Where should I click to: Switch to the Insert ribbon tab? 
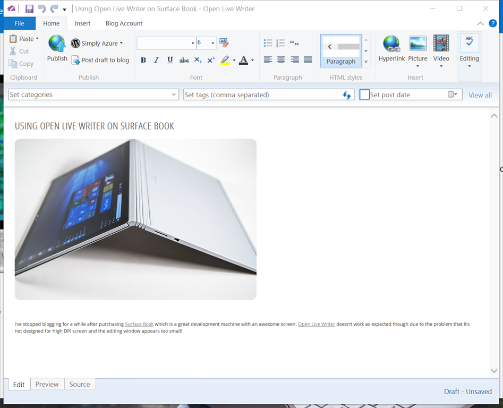[82, 23]
